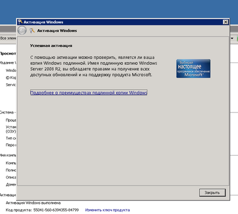Image resolution: width=238 pixels, height=214 pixels.
Task: Click Изменить ключ продукта link in System window
Action: coord(107,210)
